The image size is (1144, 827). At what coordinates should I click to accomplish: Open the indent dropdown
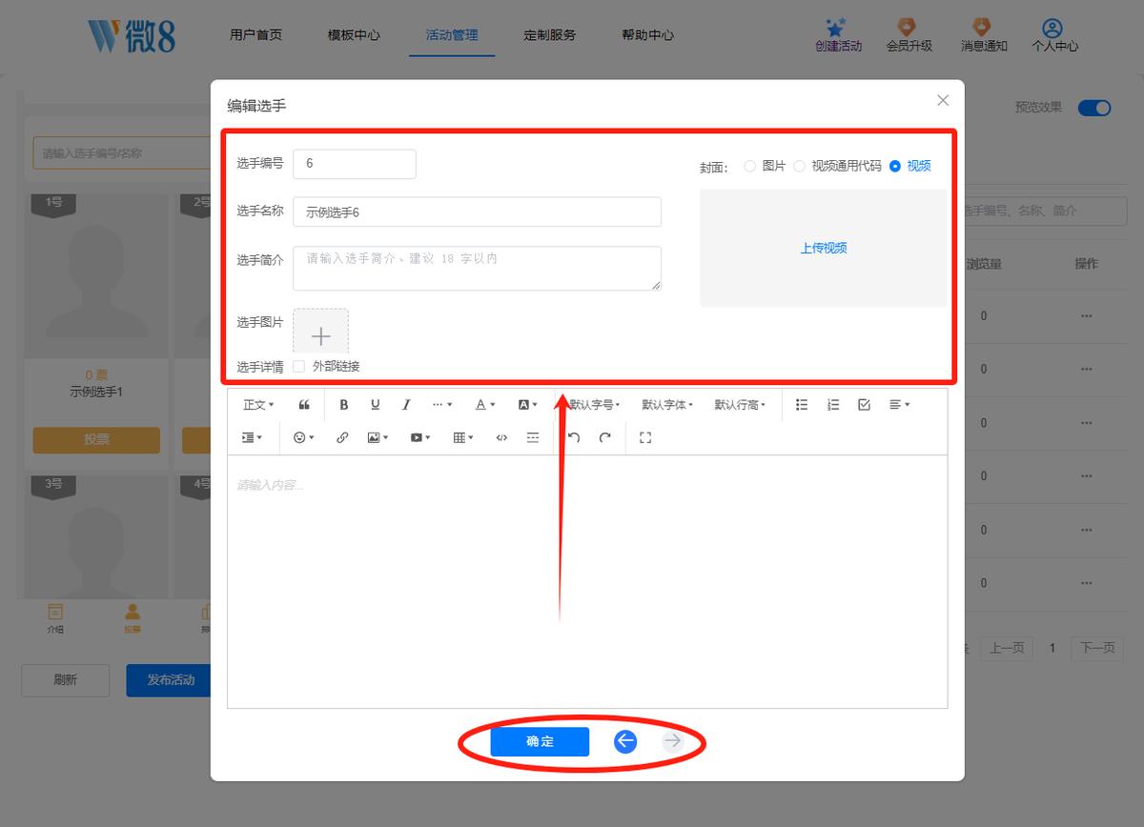253,437
